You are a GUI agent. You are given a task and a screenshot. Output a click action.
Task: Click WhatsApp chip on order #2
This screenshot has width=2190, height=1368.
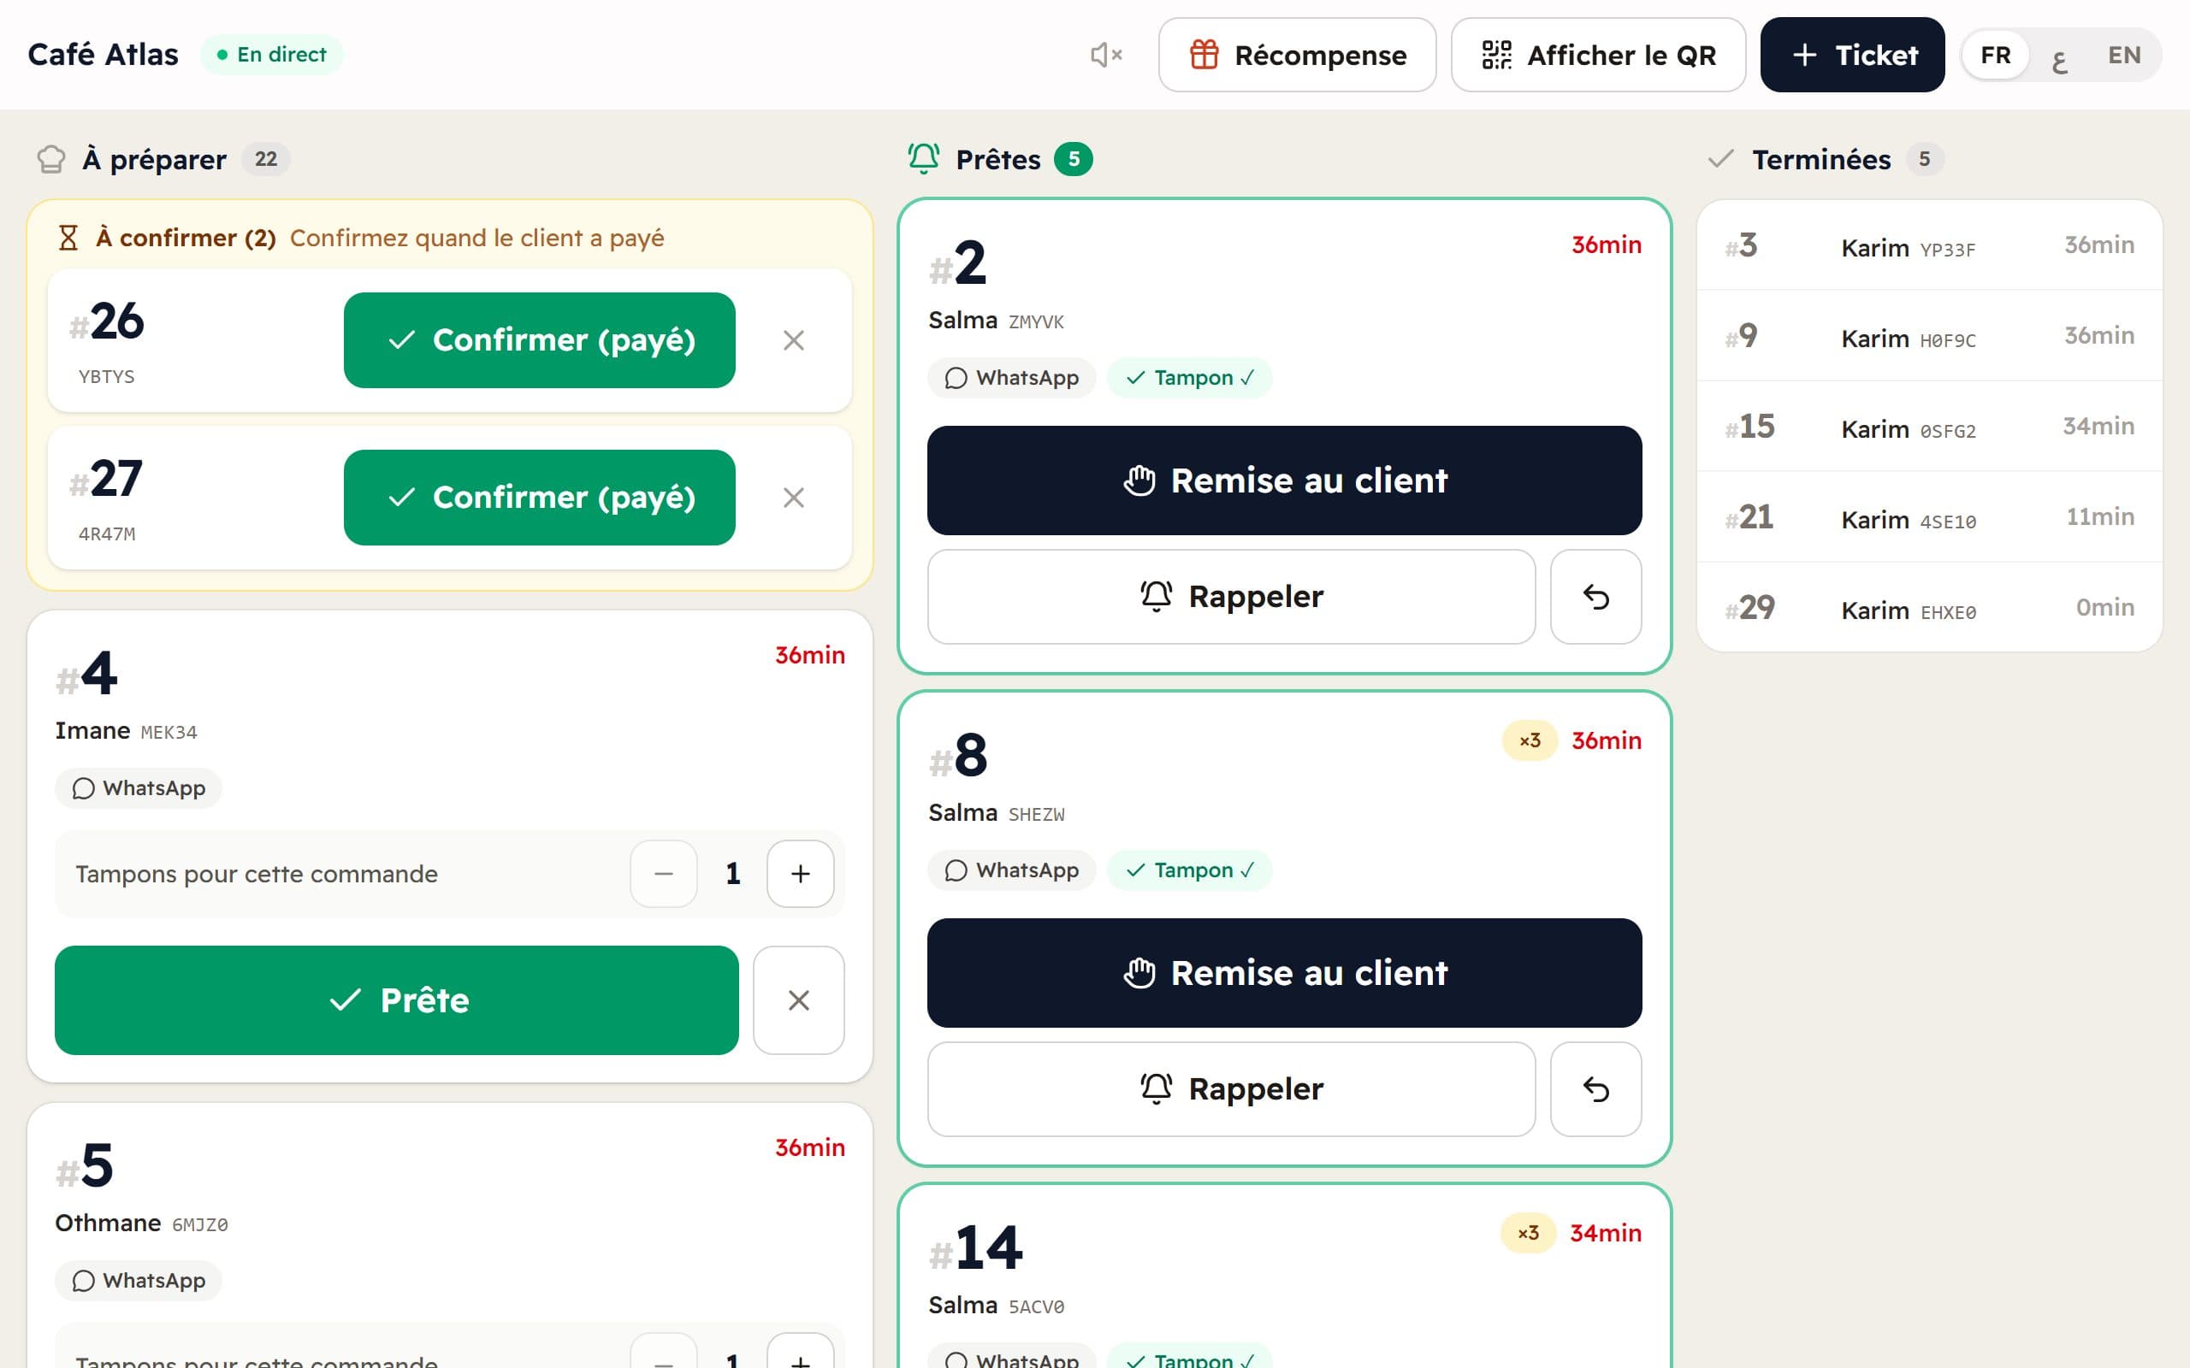pyautogui.click(x=1012, y=377)
